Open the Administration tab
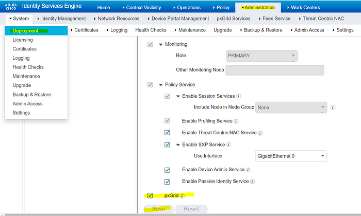 click(x=258, y=8)
